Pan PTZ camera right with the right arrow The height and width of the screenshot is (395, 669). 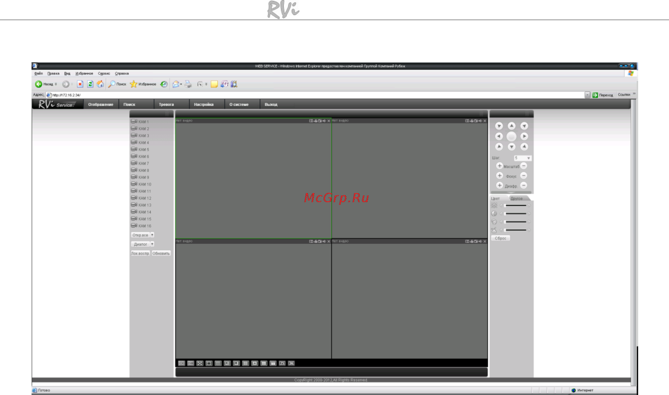[x=524, y=136]
